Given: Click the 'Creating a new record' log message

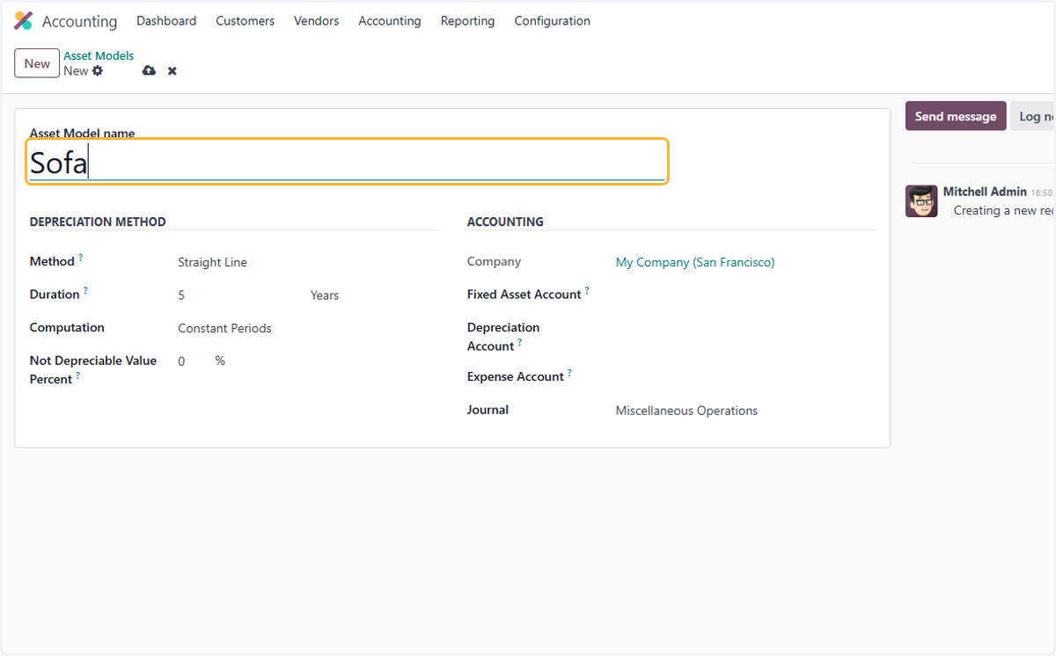Looking at the screenshot, I should (x=1004, y=211).
